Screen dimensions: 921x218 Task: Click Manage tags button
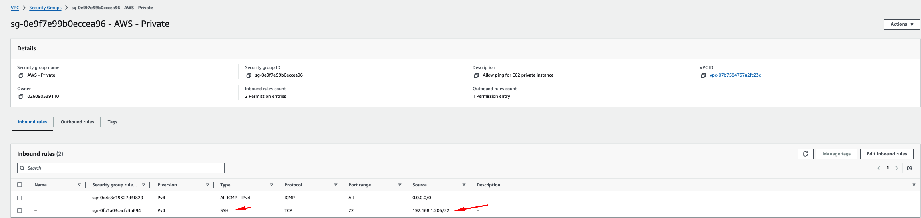[837, 154]
